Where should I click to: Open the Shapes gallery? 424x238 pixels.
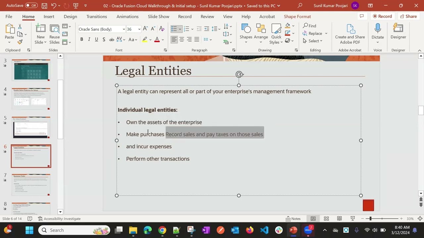pyautogui.click(x=246, y=34)
